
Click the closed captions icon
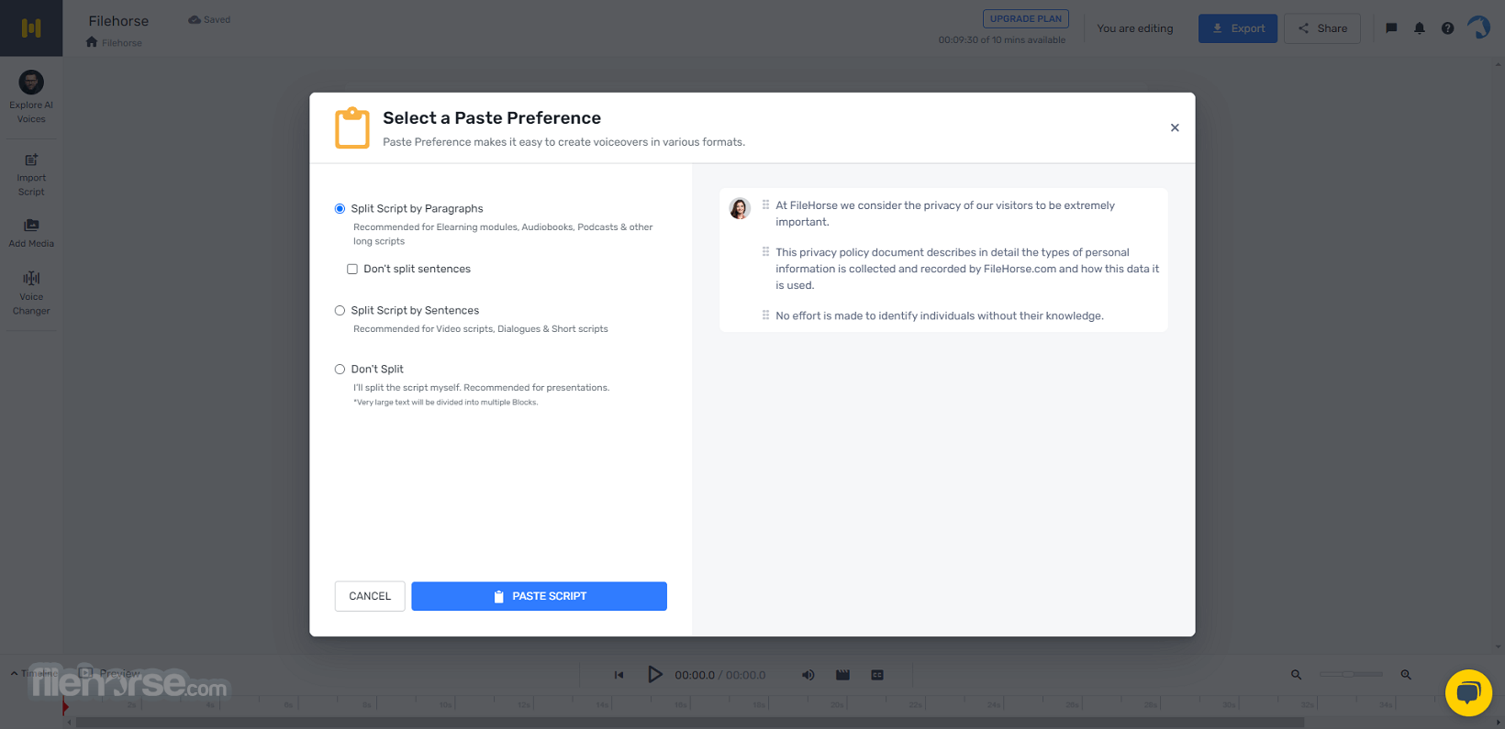(877, 675)
